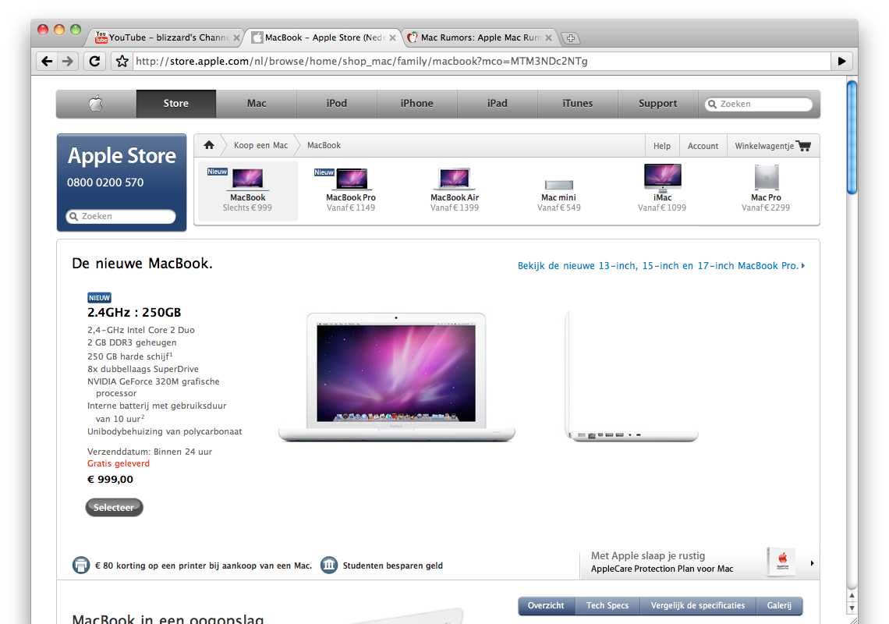Select the MacBook Pro product icon

pos(351,179)
